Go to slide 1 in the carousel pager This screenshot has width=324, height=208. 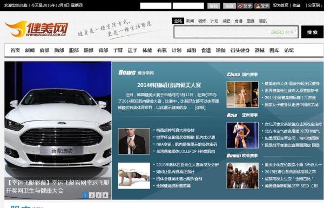85,195
